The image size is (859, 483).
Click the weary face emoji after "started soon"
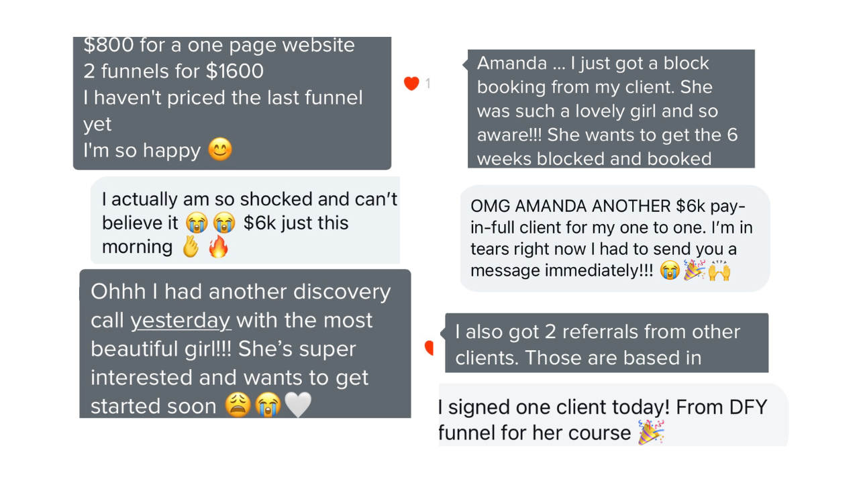point(238,405)
